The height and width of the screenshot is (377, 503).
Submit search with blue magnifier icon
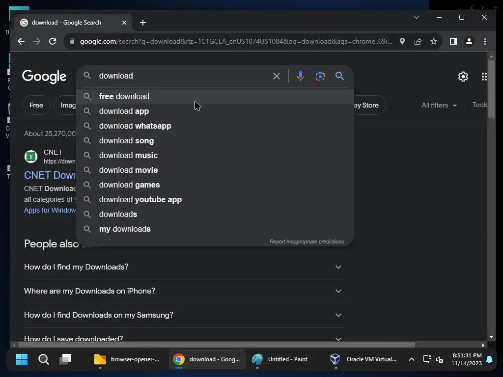pos(339,76)
